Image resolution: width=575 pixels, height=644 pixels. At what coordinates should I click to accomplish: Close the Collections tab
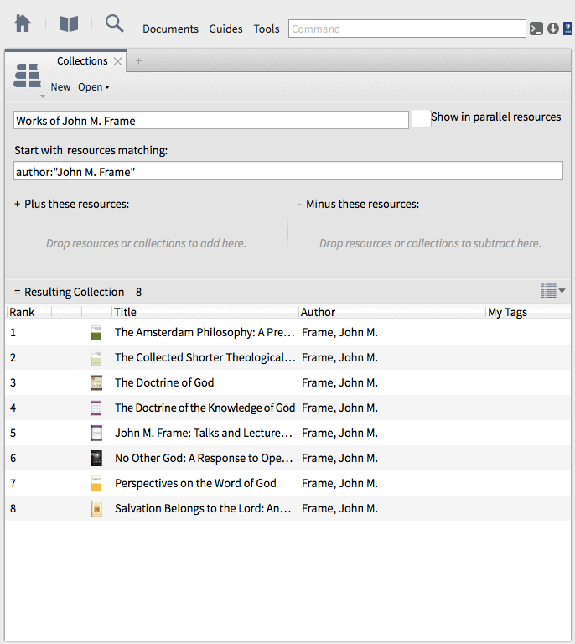tap(118, 61)
